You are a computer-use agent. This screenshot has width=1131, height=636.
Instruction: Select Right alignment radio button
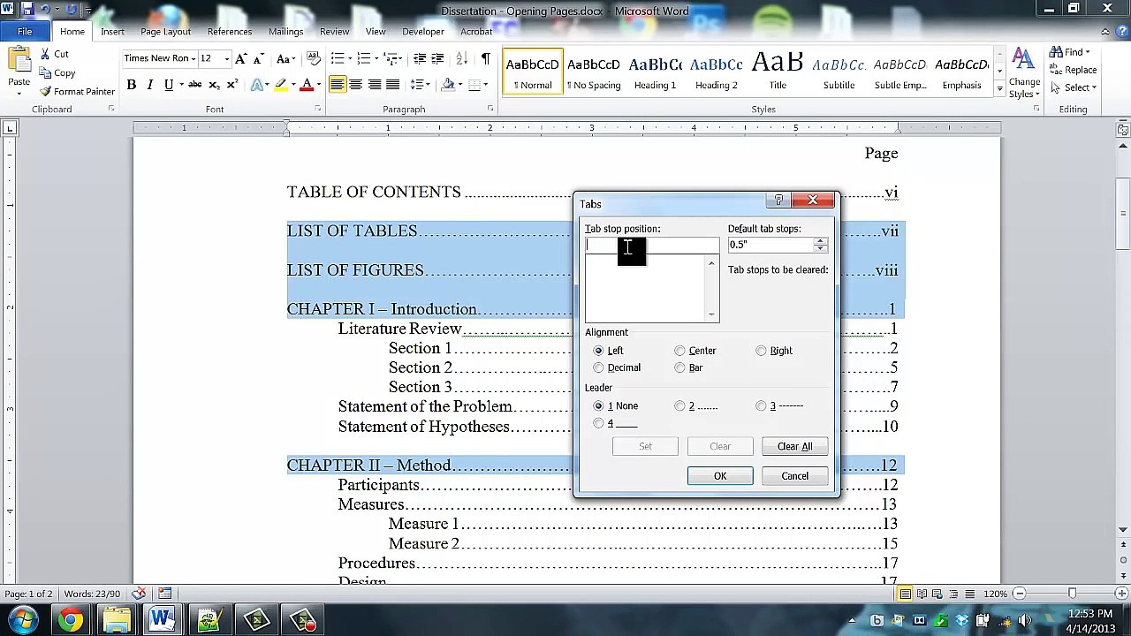pyautogui.click(x=761, y=351)
